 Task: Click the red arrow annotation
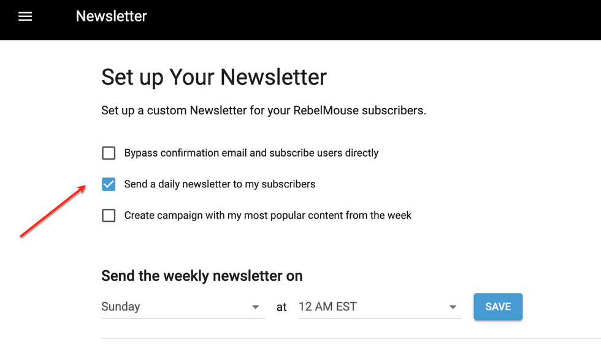pos(53,211)
